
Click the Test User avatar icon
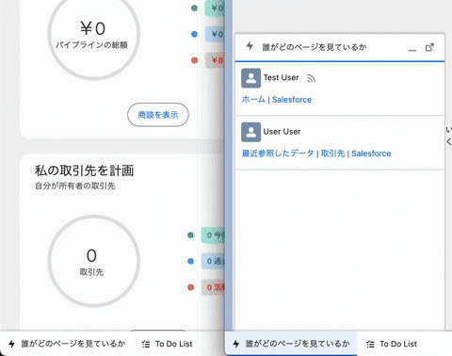250,78
